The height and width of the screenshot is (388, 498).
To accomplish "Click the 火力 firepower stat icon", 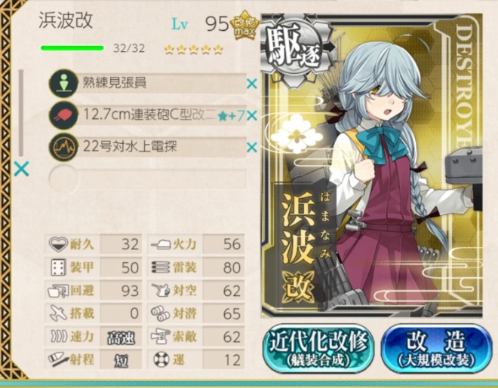I will pos(161,245).
